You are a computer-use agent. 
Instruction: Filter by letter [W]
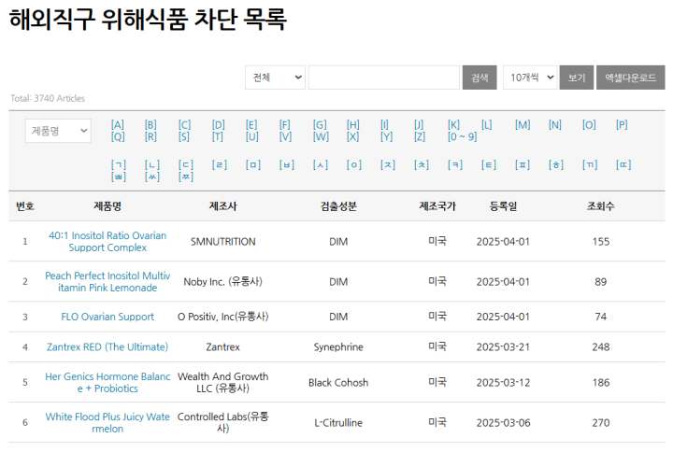[321, 136]
